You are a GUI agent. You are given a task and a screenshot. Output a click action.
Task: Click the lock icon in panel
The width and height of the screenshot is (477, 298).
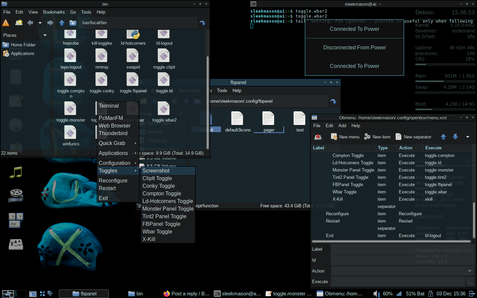tap(430, 294)
